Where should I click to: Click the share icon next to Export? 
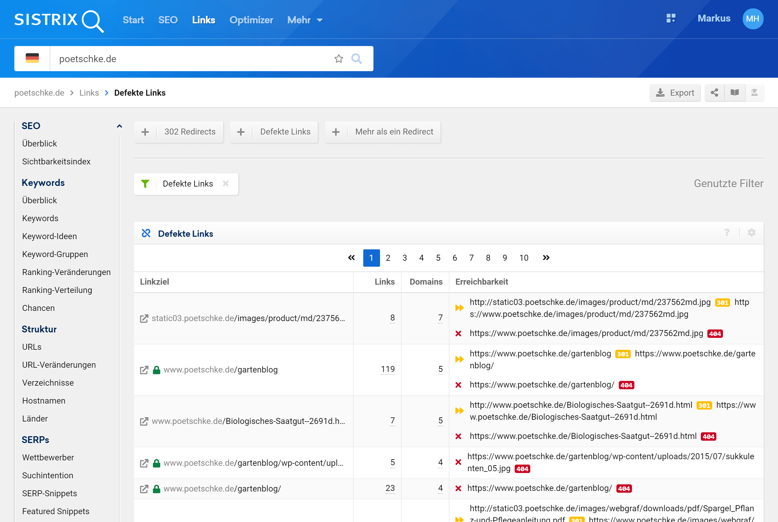(714, 93)
